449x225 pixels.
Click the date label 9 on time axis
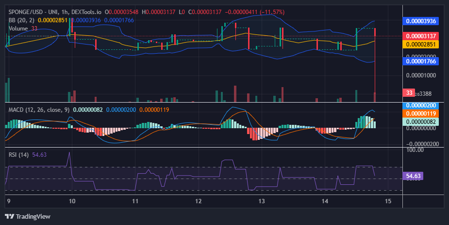pyautogui.click(x=9, y=201)
